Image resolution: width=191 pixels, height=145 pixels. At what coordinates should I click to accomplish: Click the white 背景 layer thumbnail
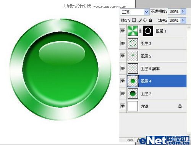(133, 106)
